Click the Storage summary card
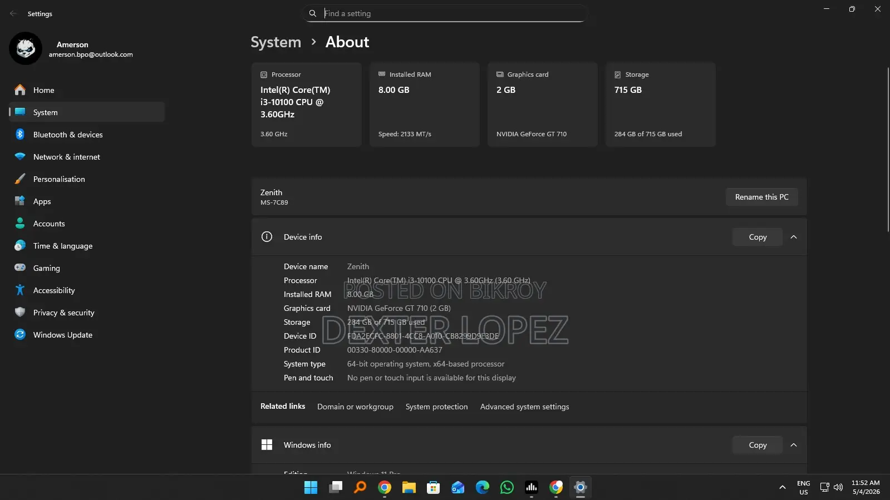890x500 pixels. coord(660,105)
